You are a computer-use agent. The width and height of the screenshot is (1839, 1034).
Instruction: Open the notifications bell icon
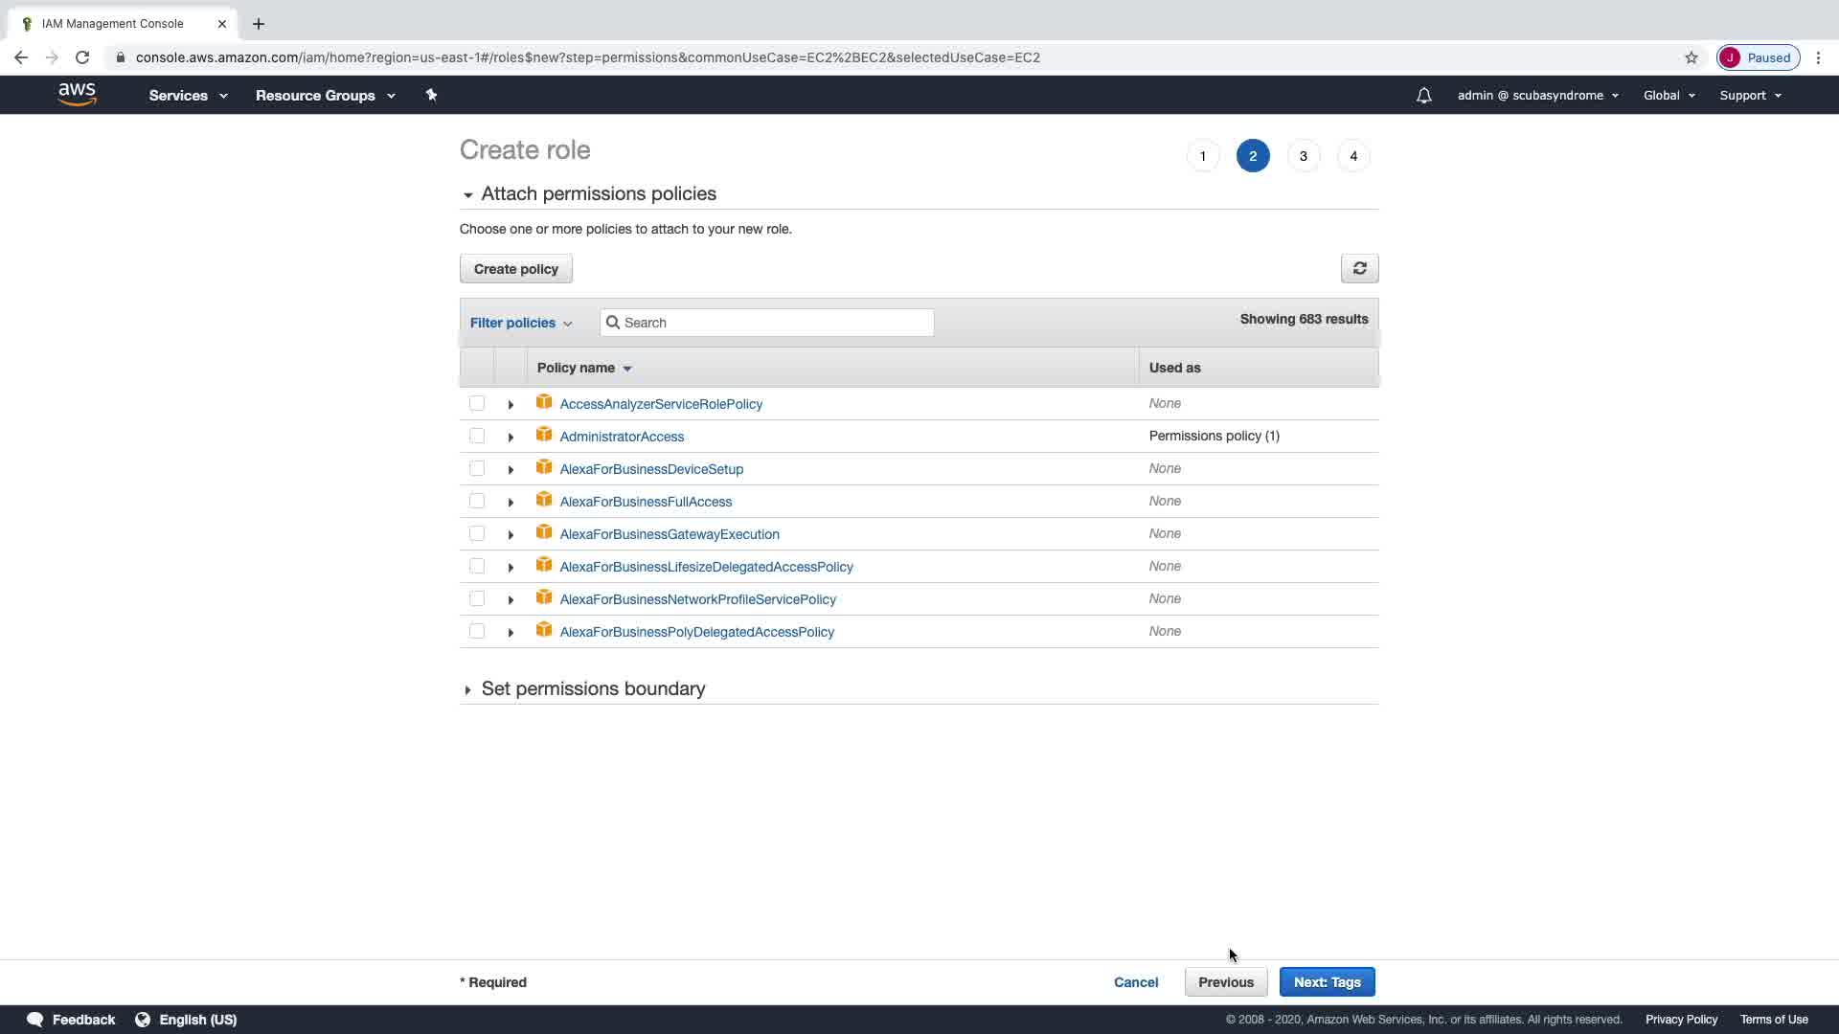click(1423, 95)
